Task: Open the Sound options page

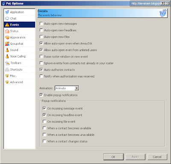Action: coord(19,50)
